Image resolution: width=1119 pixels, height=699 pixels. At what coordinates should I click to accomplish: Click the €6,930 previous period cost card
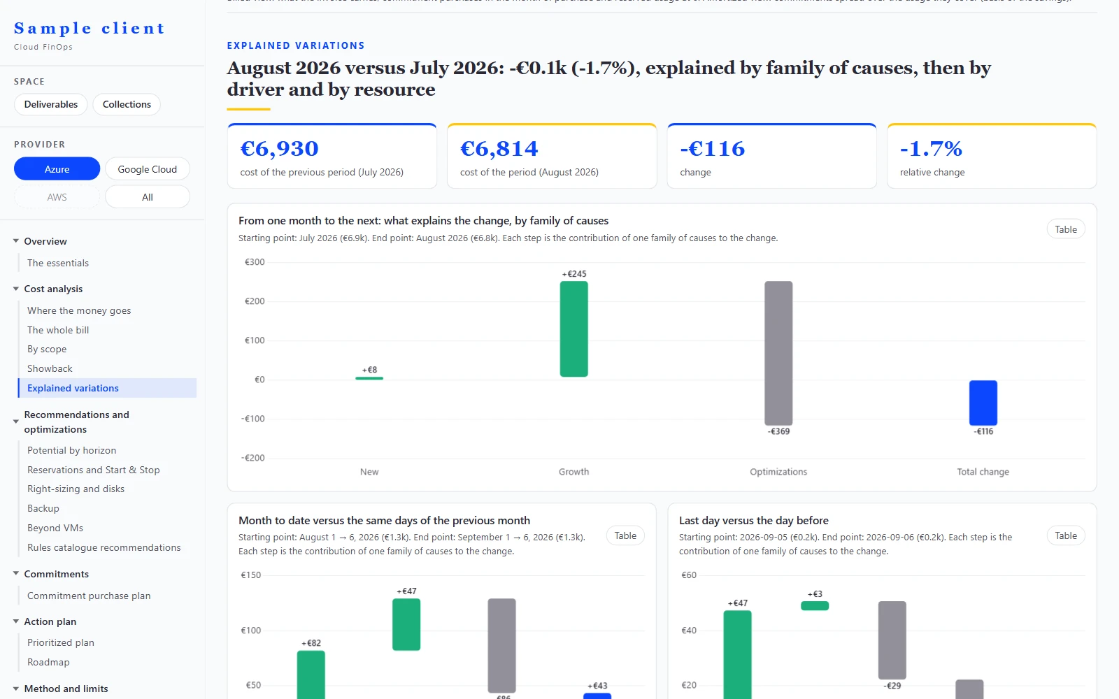(332, 156)
